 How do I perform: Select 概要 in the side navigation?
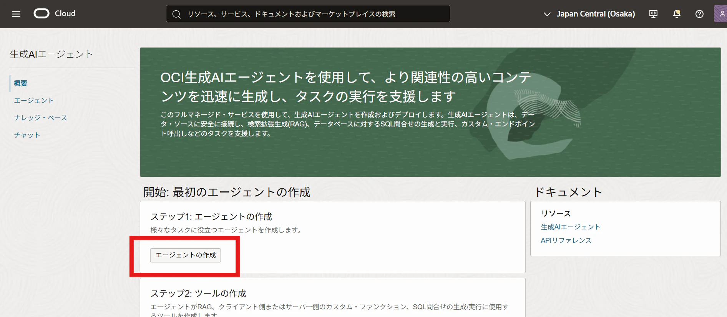pyautogui.click(x=20, y=83)
